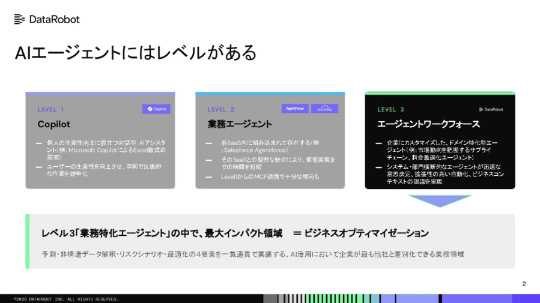Click the sentence starting 予測・非構造データ解釈
This screenshot has height=303, width=540.
pos(253,254)
